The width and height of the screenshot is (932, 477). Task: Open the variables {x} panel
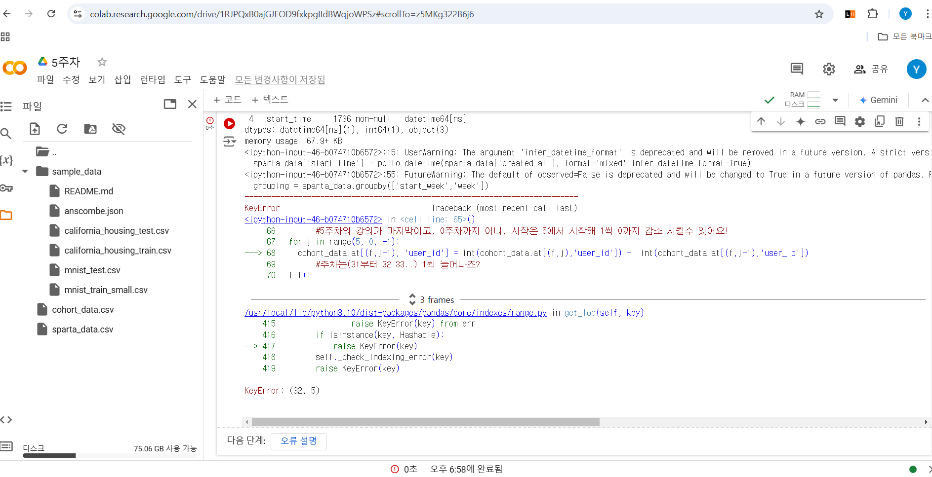tap(6, 160)
